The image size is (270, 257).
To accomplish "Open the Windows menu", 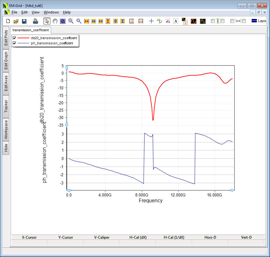I will pyautogui.click(x=51, y=12).
